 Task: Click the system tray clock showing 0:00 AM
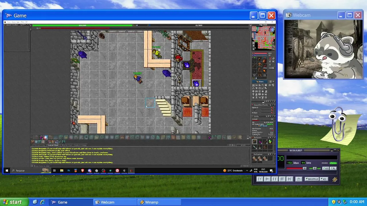[x=357, y=202]
